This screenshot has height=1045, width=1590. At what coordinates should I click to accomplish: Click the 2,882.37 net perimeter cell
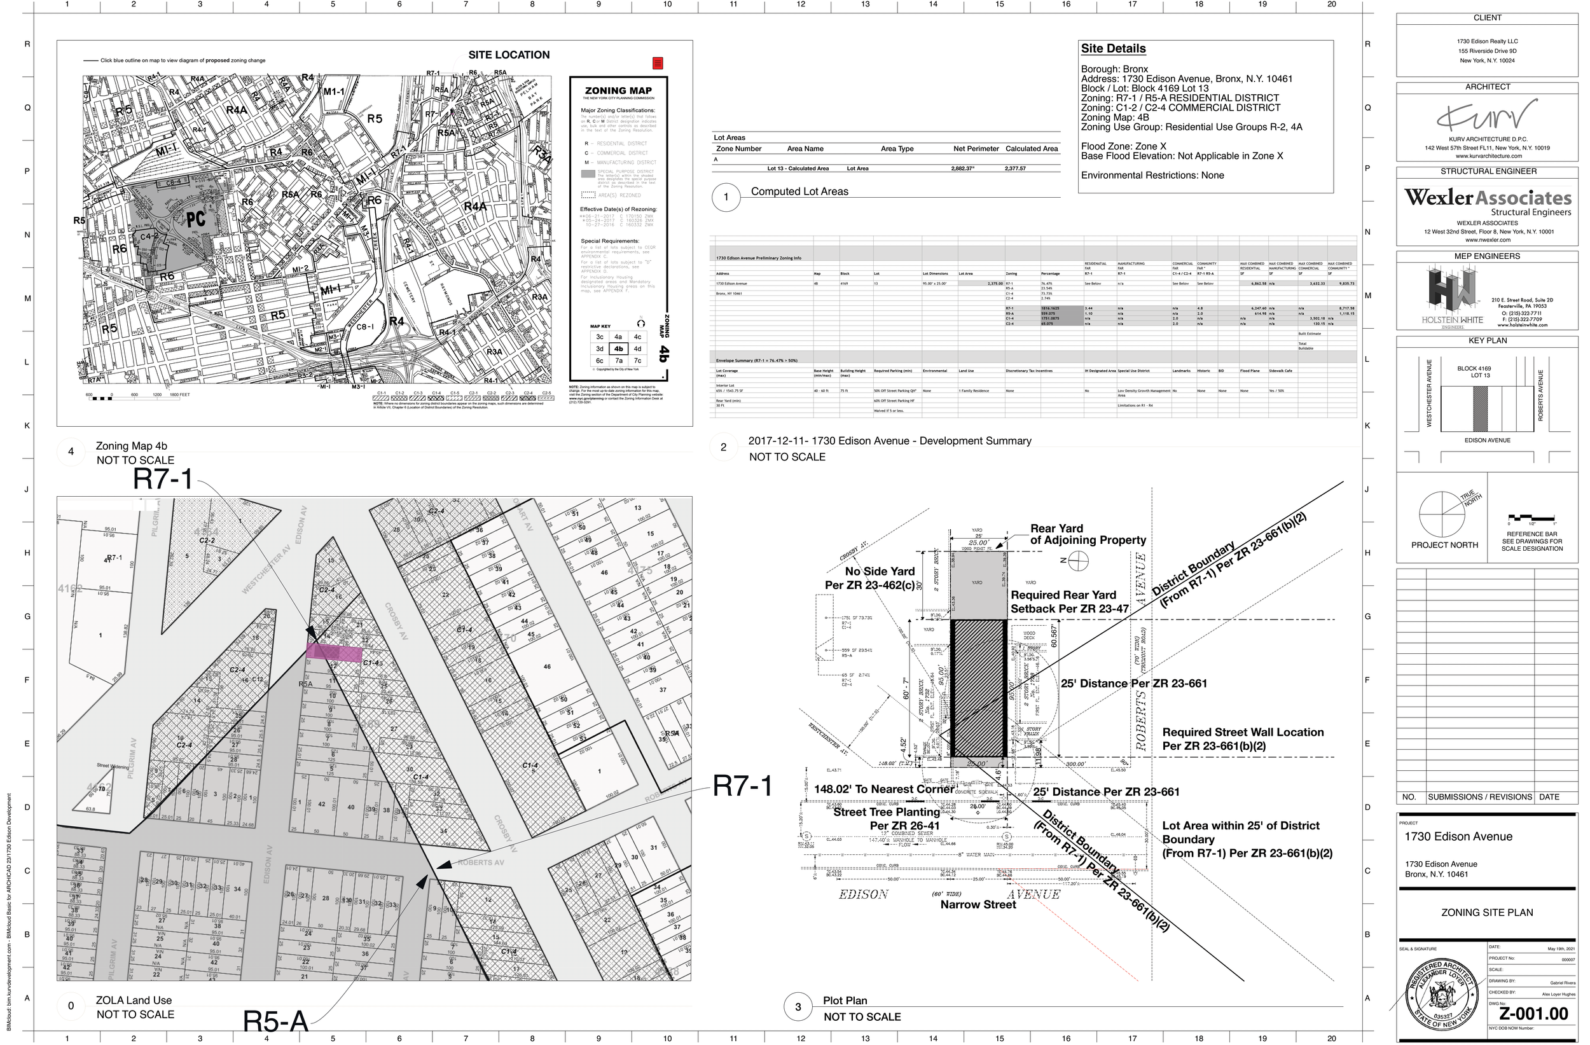963,169
